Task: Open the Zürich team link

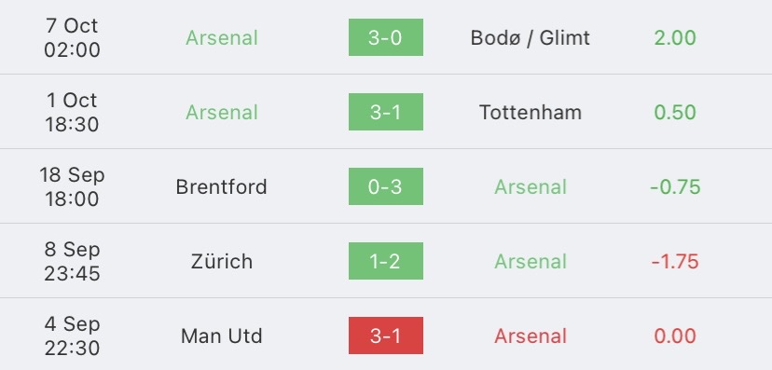Action: pyautogui.click(x=222, y=261)
